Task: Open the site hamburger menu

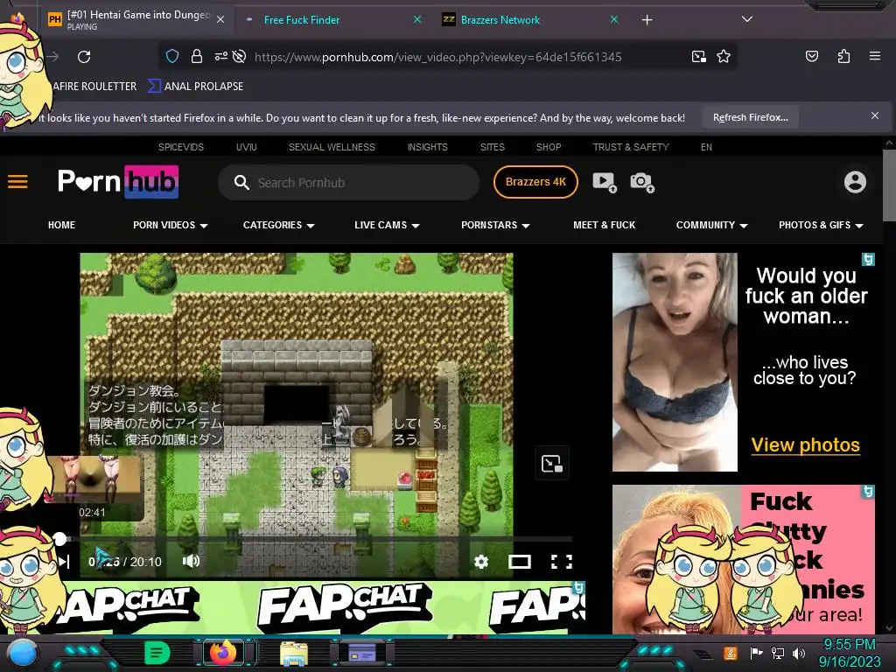Action: [x=17, y=182]
